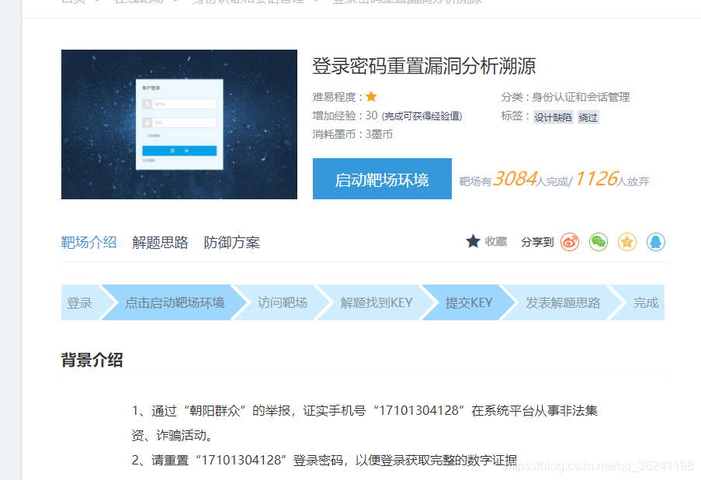Select the 提交KEY step
Screen dimensions: 701x480
(x=468, y=302)
